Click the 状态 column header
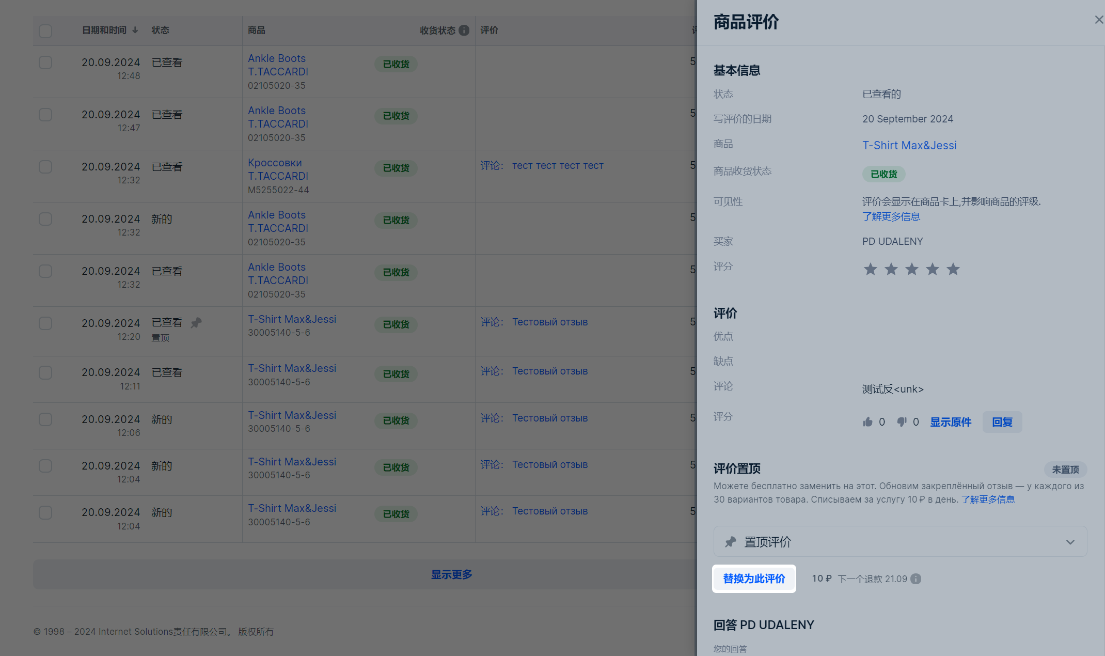1105x656 pixels. [x=160, y=30]
